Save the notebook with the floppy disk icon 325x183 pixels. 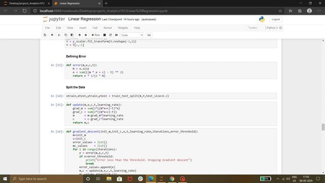45,35
